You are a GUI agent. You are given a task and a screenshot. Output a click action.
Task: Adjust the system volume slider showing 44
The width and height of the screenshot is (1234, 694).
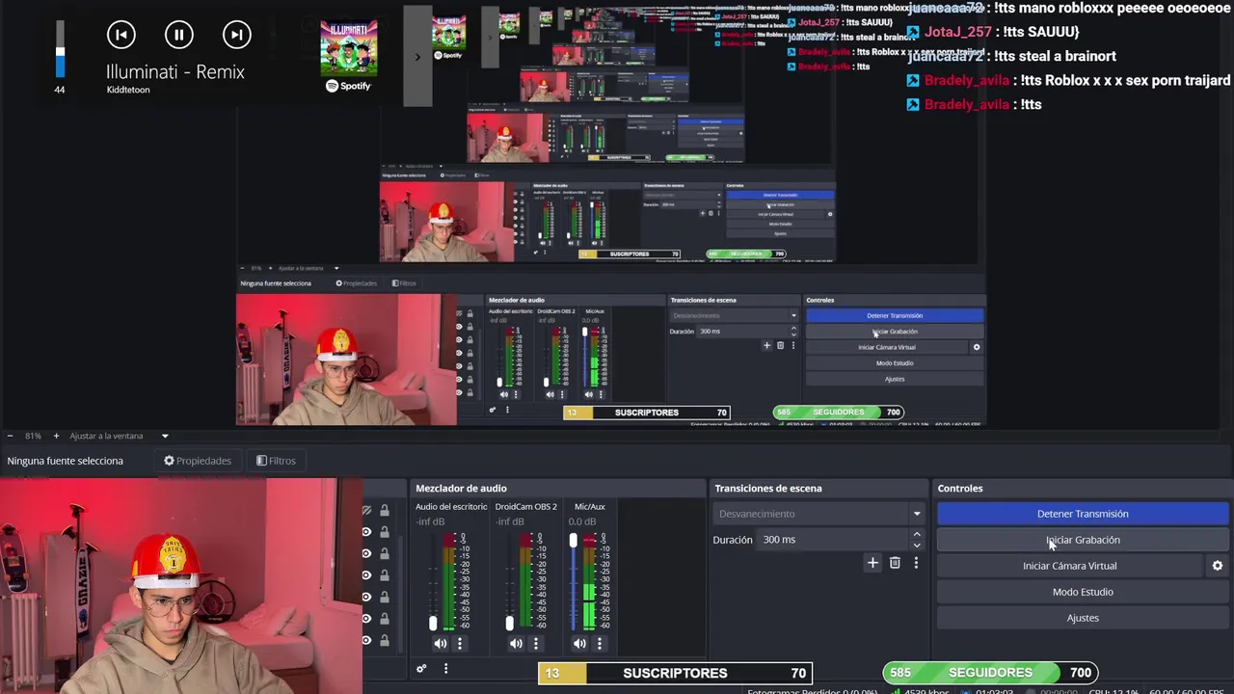pyautogui.click(x=60, y=50)
